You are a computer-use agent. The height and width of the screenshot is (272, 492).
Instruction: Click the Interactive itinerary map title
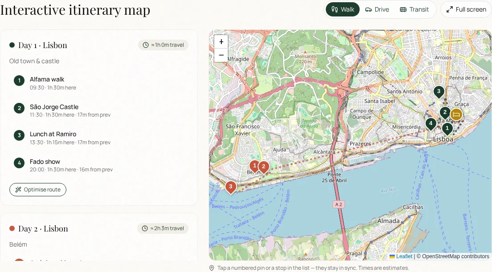pyautogui.click(x=75, y=9)
